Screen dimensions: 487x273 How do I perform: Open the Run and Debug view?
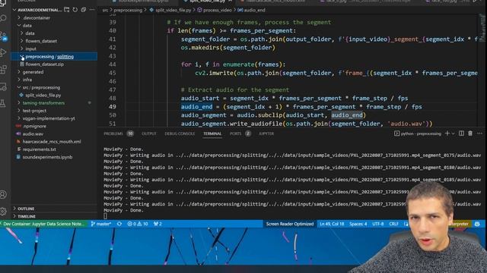coord(3,52)
